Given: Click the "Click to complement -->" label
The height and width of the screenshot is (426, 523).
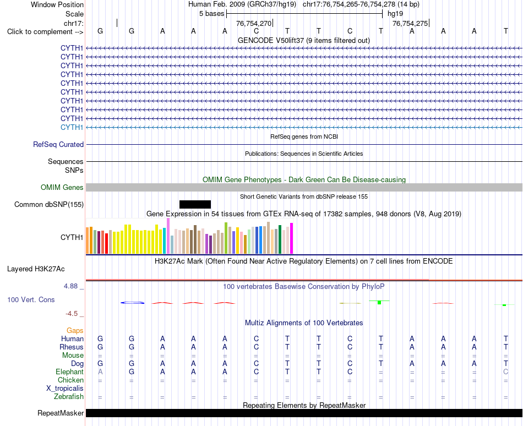Looking at the screenshot, I should pos(45,32).
